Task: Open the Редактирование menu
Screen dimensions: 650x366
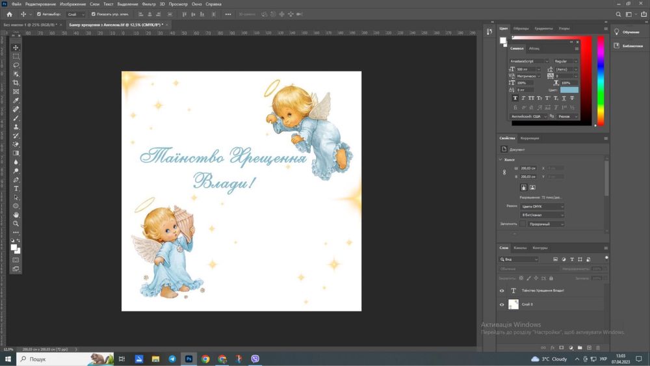Action: [x=40, y=4]
